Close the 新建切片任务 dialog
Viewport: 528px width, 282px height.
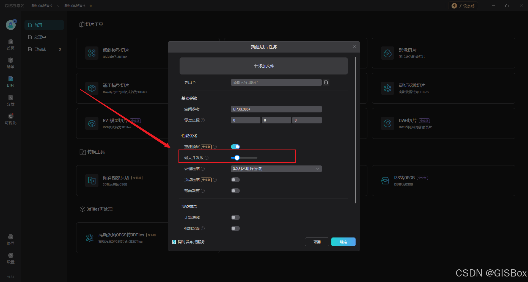pyautogui.click(x=354, y=47)
